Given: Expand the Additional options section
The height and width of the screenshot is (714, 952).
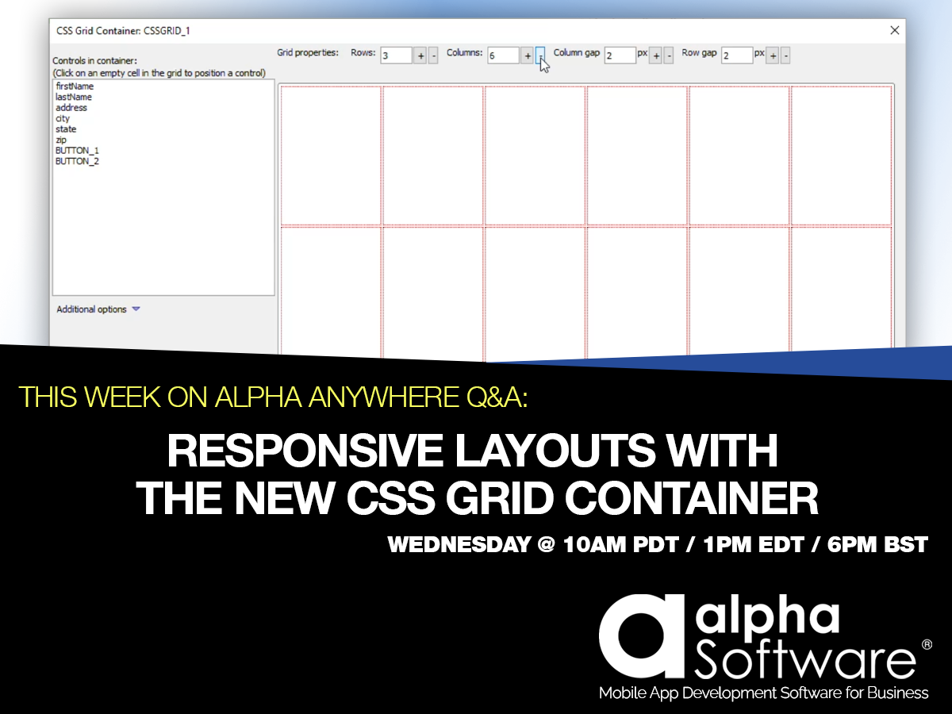Looking at the screenshot, I should [98, 309].
